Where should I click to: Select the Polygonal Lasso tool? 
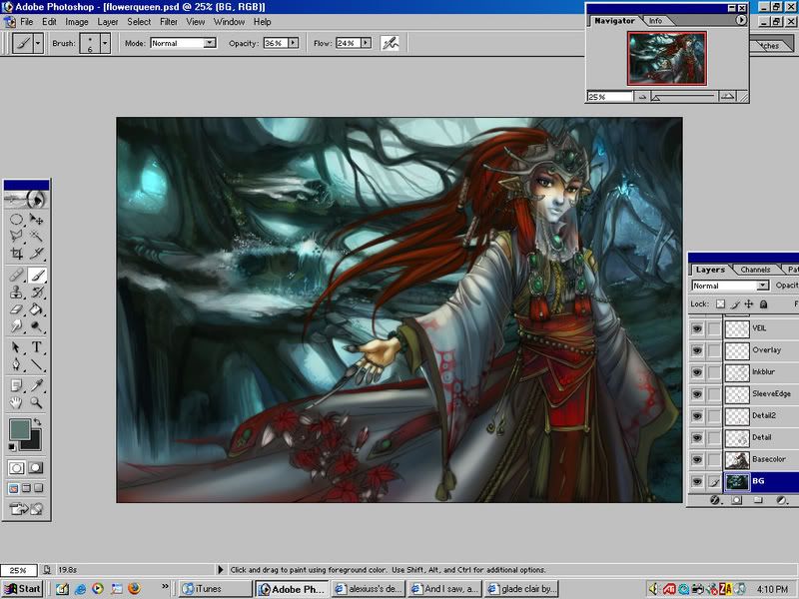[16, 236]
